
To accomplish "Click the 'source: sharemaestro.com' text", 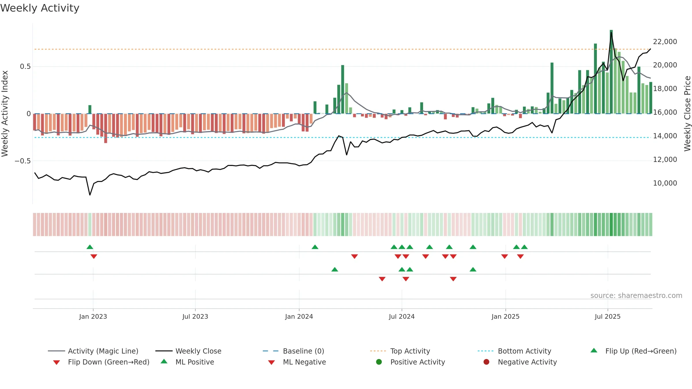I will 636,296.
